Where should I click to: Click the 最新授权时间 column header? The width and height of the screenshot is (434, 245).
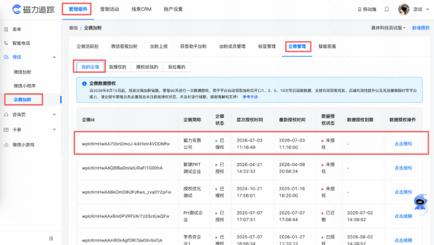292,120
